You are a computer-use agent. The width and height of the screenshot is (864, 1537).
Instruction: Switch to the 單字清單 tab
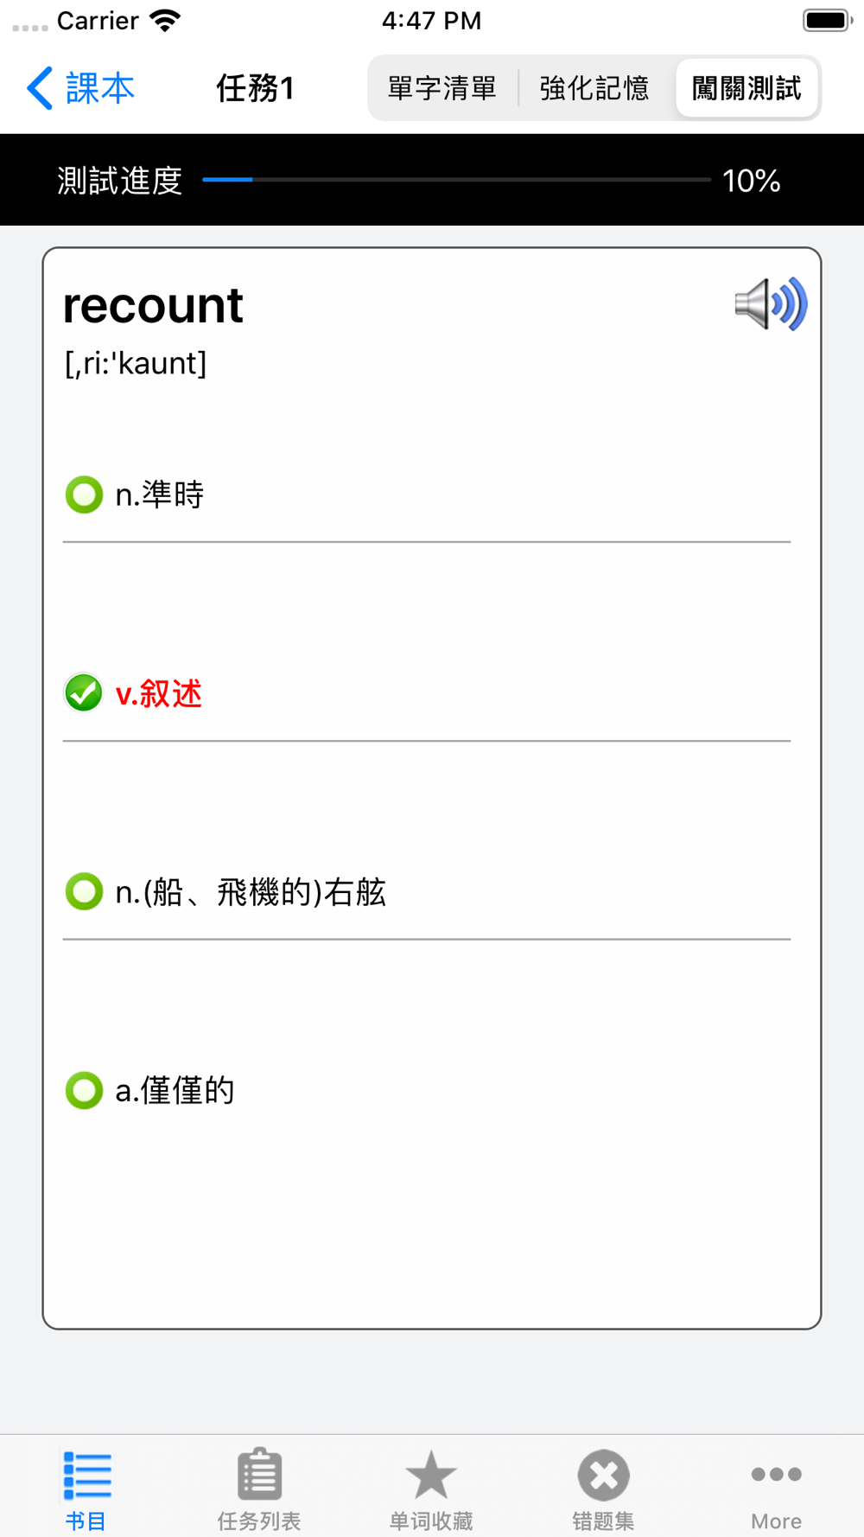442,88
